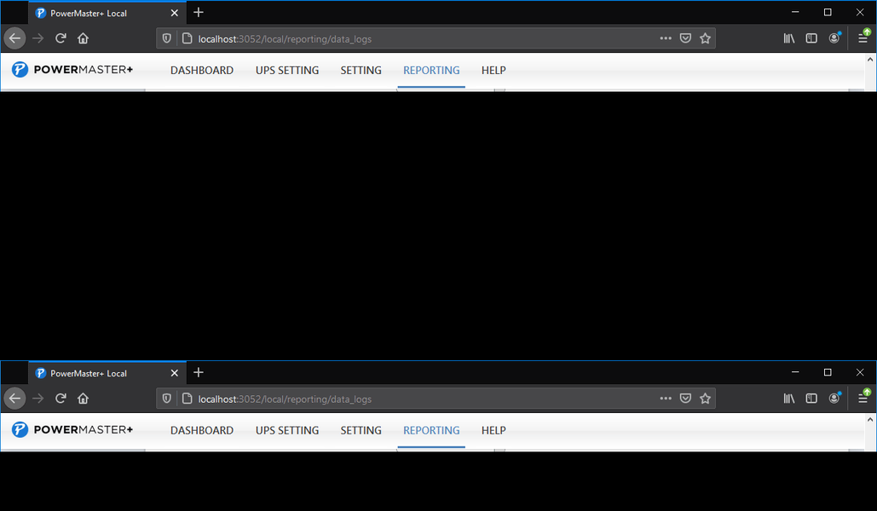Open DASHBOARD menu in lower window
The height and width of the screenshot is (511, 877).
202,430
